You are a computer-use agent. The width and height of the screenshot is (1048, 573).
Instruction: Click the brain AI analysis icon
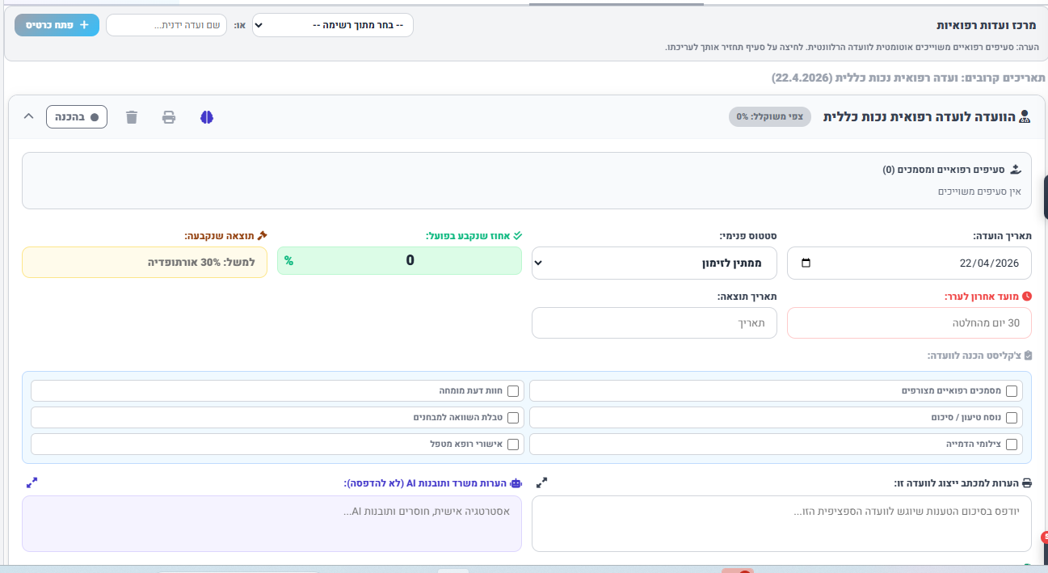pyautogui.click(x=207, y=117)
